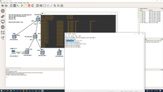163x92 pixels.
Task: Select the Draw line tool
Action: [51, 6]
